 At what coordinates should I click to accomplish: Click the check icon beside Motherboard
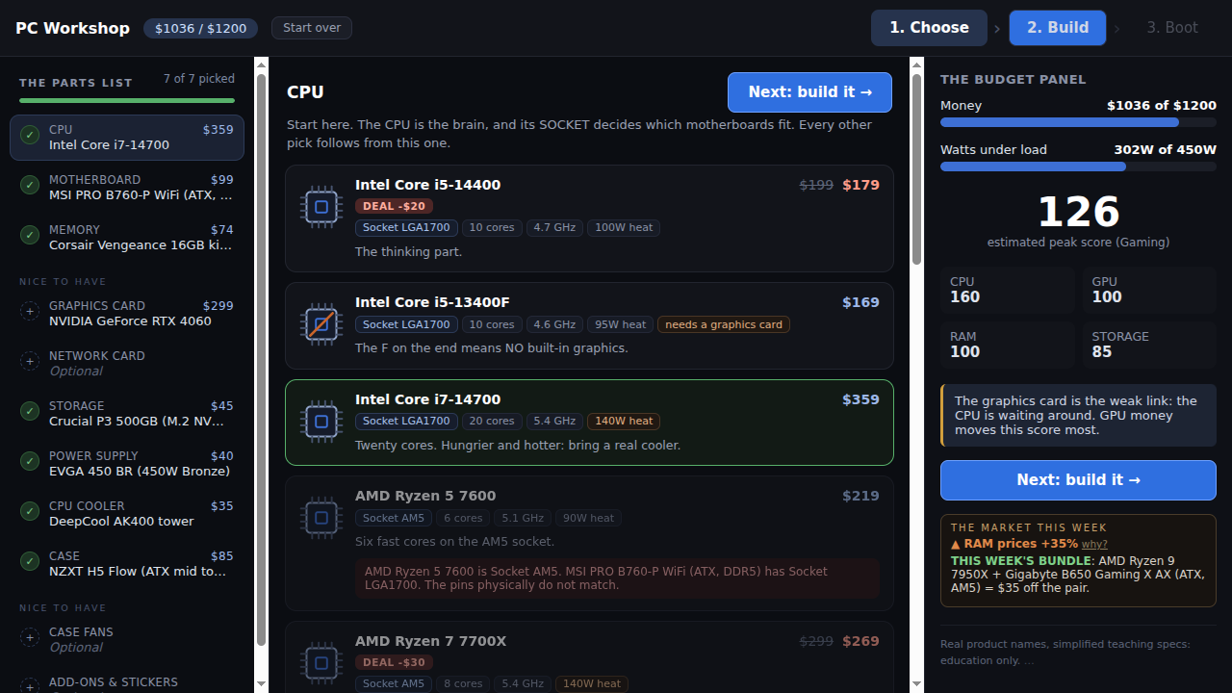(30, 185)
